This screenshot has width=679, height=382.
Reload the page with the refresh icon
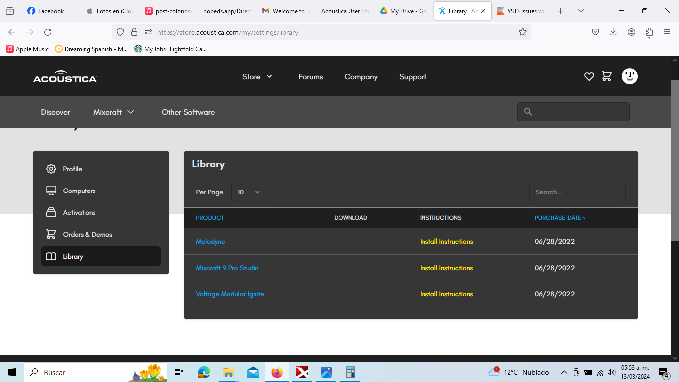(48, 32)
